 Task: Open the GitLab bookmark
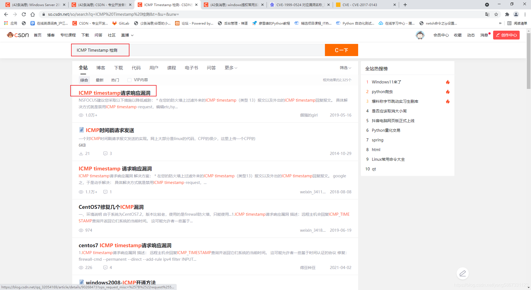click(x=121, y=23)
